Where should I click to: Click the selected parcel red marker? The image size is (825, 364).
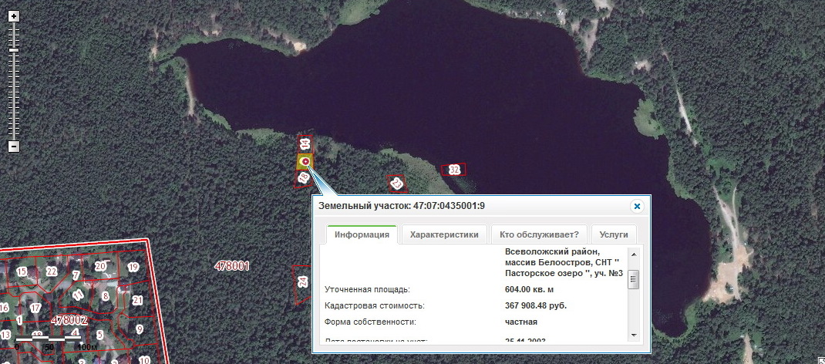305,161
